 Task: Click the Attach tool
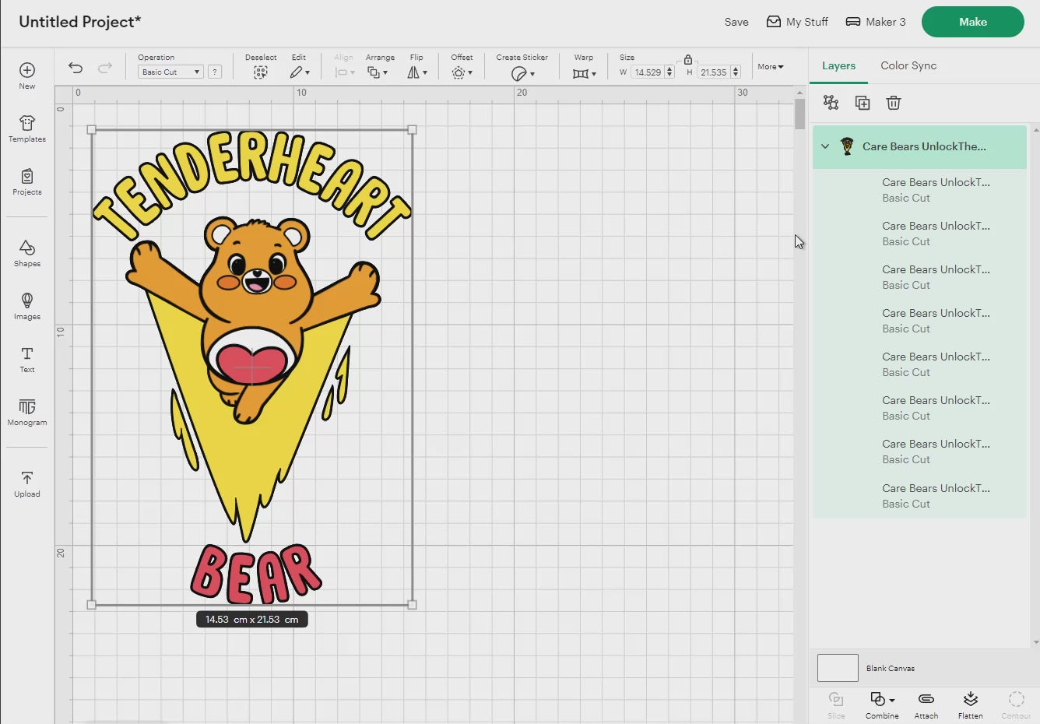(926, 705)
